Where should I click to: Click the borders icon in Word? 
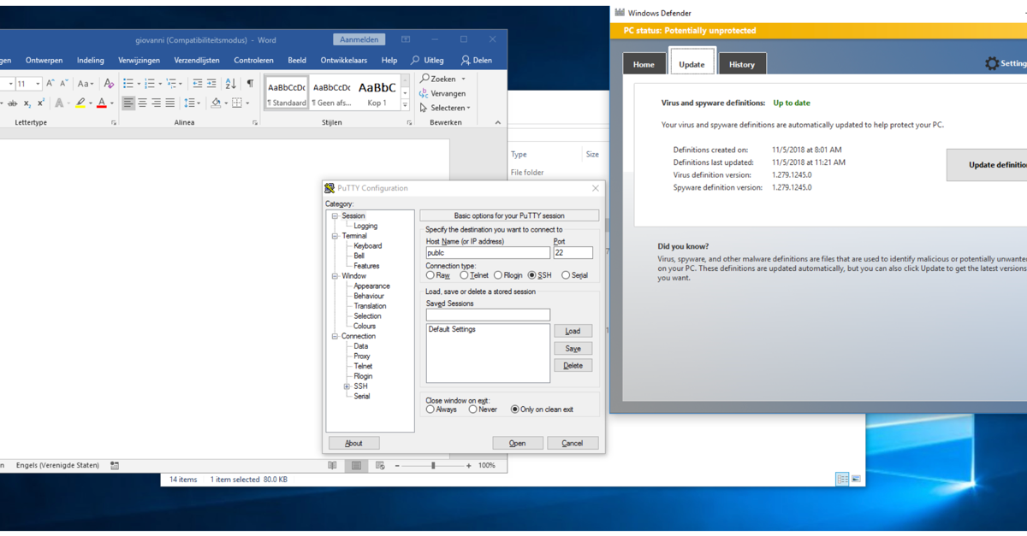pos(237,103)
